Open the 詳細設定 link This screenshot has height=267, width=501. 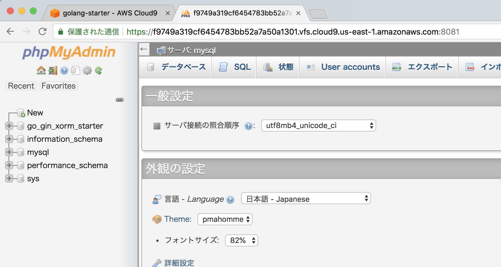pyautogui.click(x=179, y=263)
